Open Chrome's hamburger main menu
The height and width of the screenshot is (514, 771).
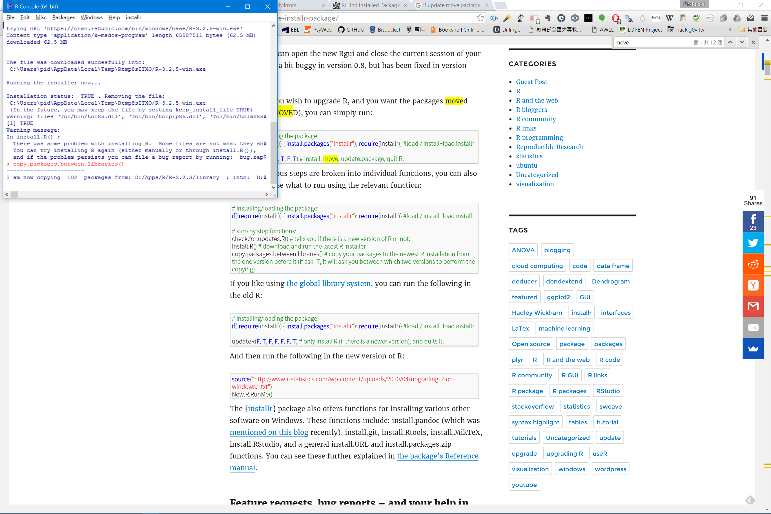(x=765, y=18)
